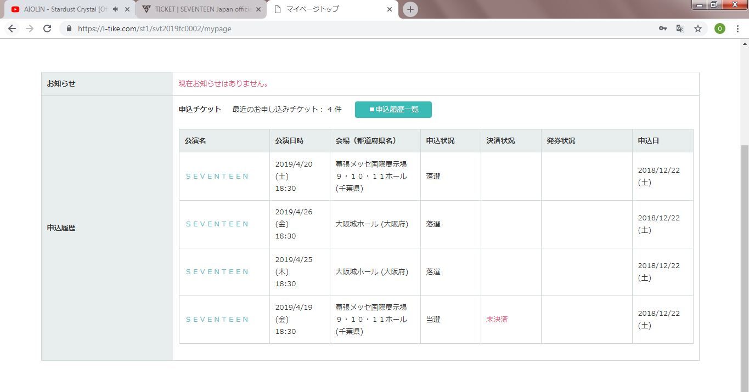Open SEVENTEEN link for 2019/4/19 show
749x392 pixels.
click(217, 320)
